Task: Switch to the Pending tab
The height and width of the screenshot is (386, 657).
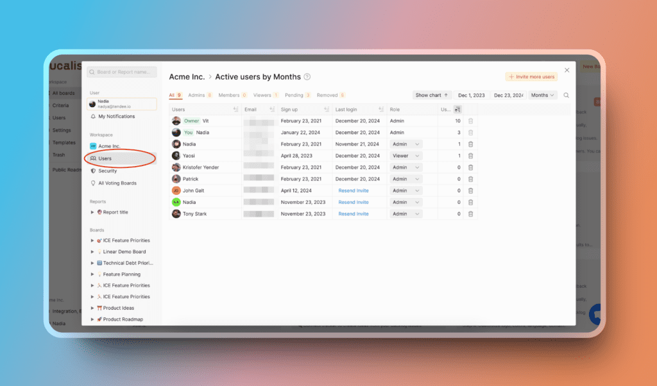Action: click(297, 96)
